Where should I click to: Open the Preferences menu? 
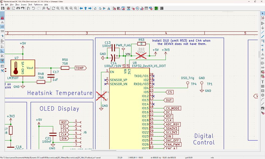point(38,5)
